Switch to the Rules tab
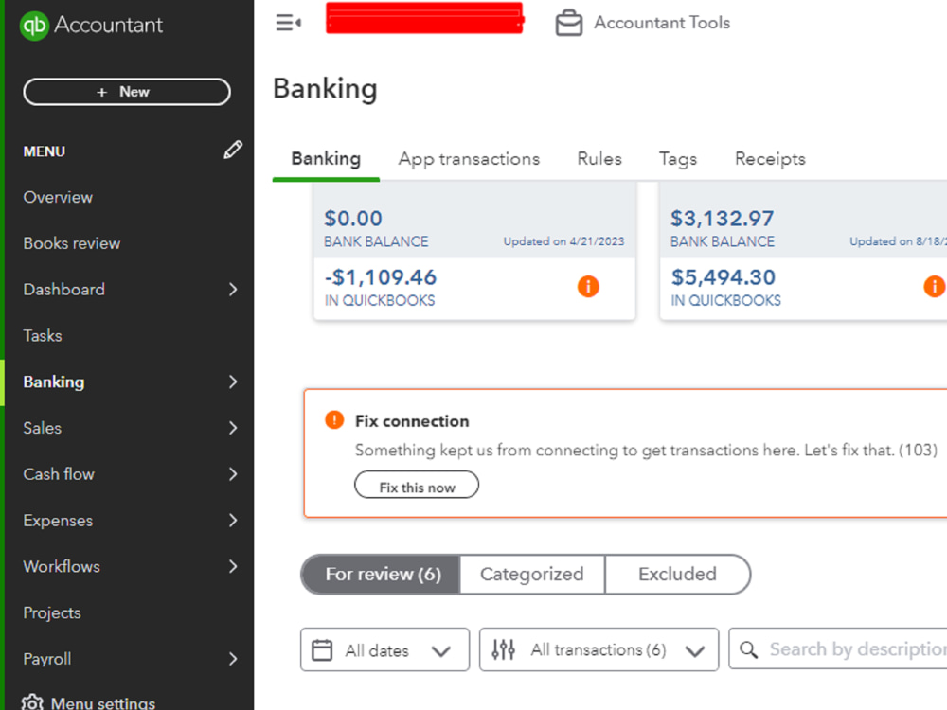The image size is (947, 710). [x=599, y=159]
